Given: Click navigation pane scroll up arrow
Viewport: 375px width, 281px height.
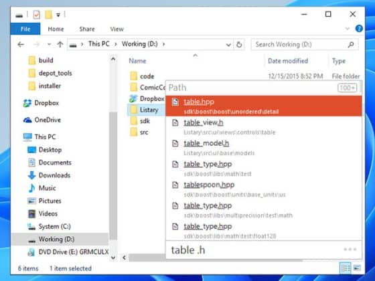Looking at the screenshot, I should [x=113, y=59].
